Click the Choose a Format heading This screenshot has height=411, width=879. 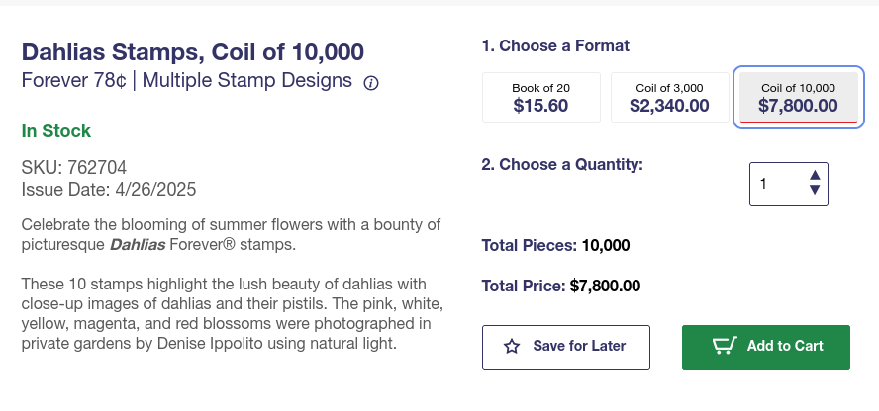click(x=555, y=45)
